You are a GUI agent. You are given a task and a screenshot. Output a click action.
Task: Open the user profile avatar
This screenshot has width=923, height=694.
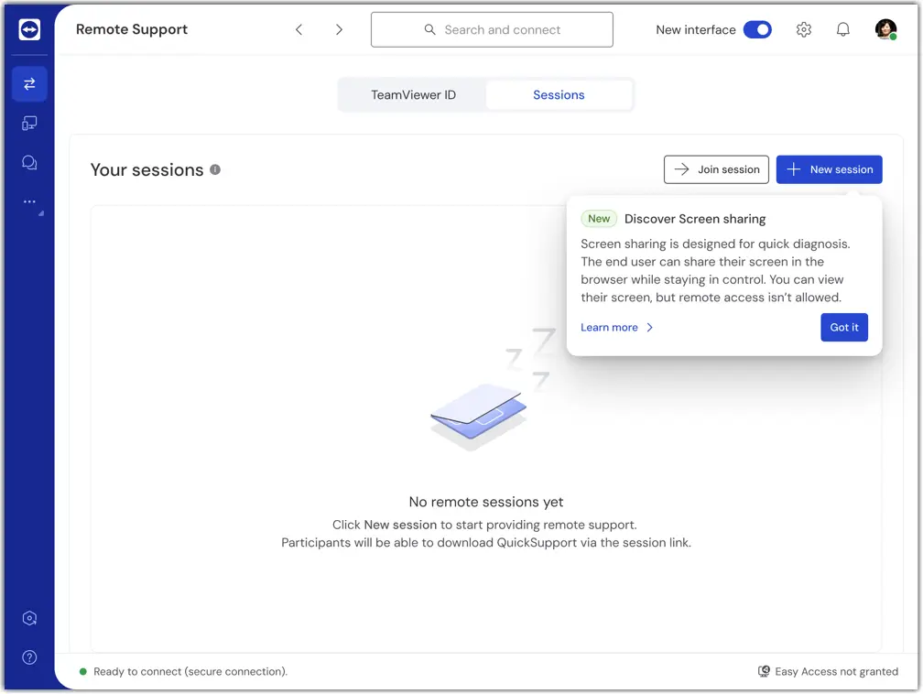(885, 29)
